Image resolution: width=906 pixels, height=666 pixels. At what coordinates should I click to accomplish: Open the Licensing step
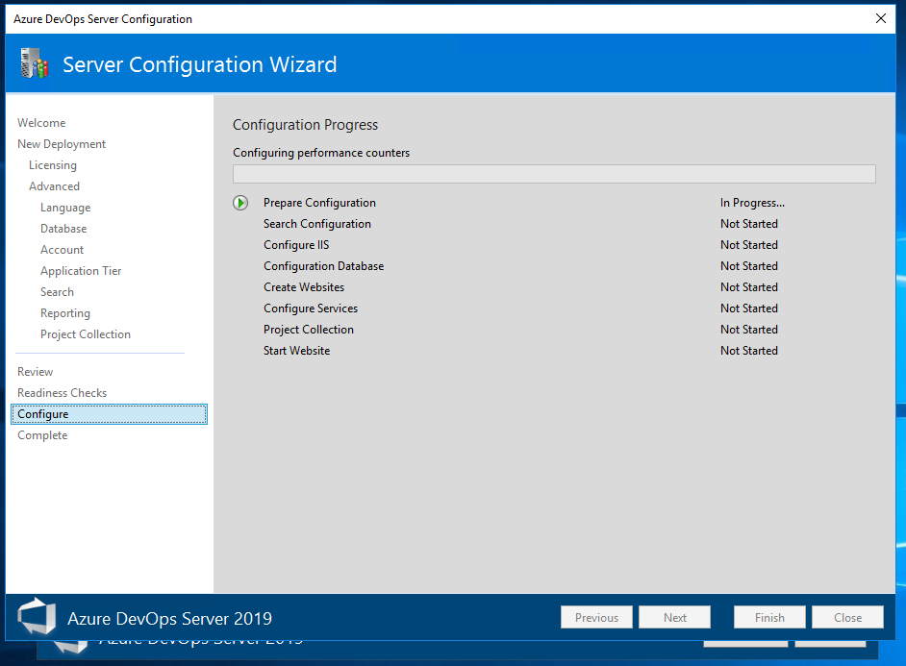point(53,165)
